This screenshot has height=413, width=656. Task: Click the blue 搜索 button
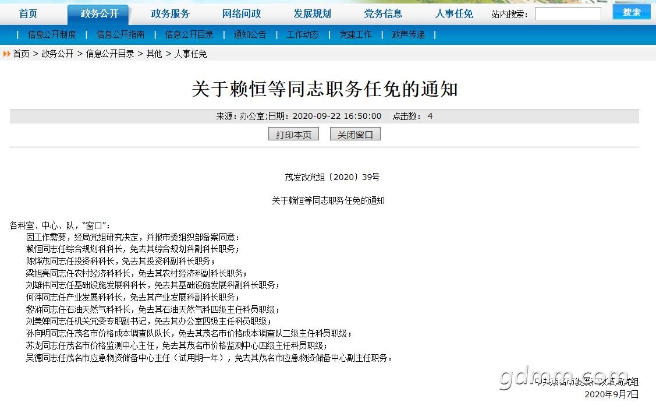click(x=632, y=12)
